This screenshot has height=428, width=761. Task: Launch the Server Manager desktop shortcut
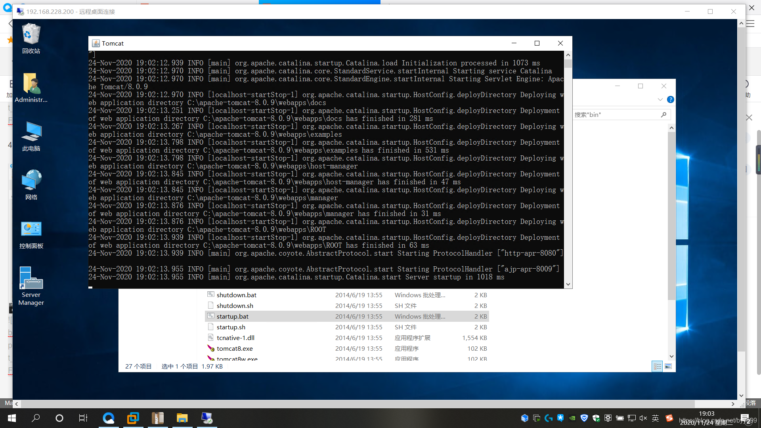click(31, 286)
